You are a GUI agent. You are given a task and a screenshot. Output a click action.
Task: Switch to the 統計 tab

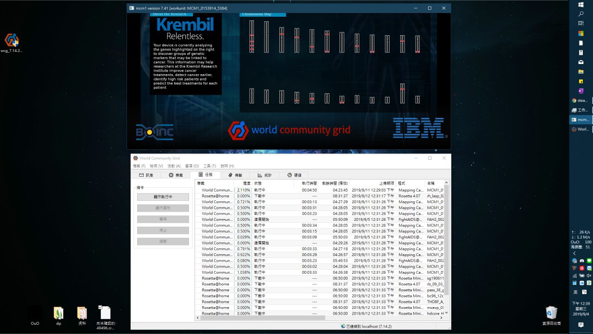(265, 175)
